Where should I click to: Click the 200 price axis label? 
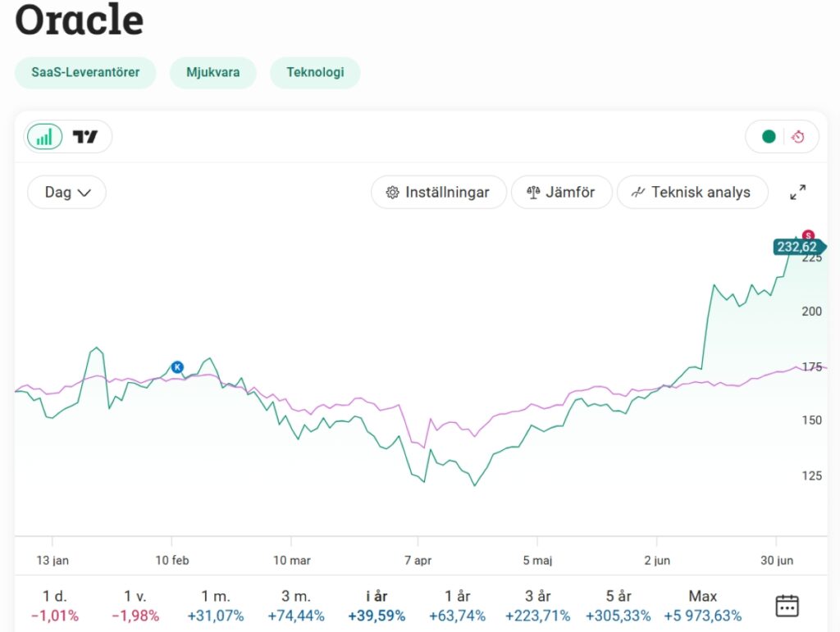click(811, 311)
